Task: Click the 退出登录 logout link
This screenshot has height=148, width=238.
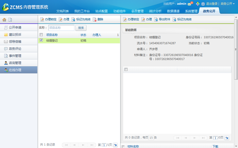Action: [212, 4]
